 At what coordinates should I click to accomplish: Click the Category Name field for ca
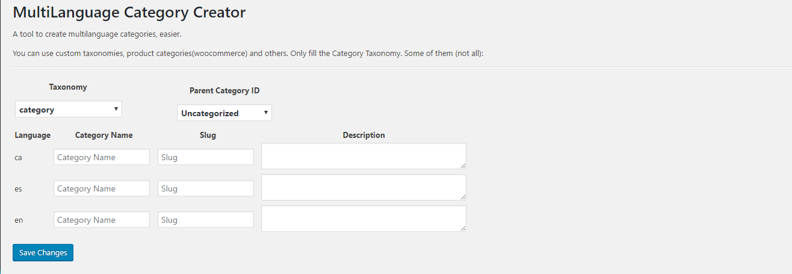tap(102, 157)
